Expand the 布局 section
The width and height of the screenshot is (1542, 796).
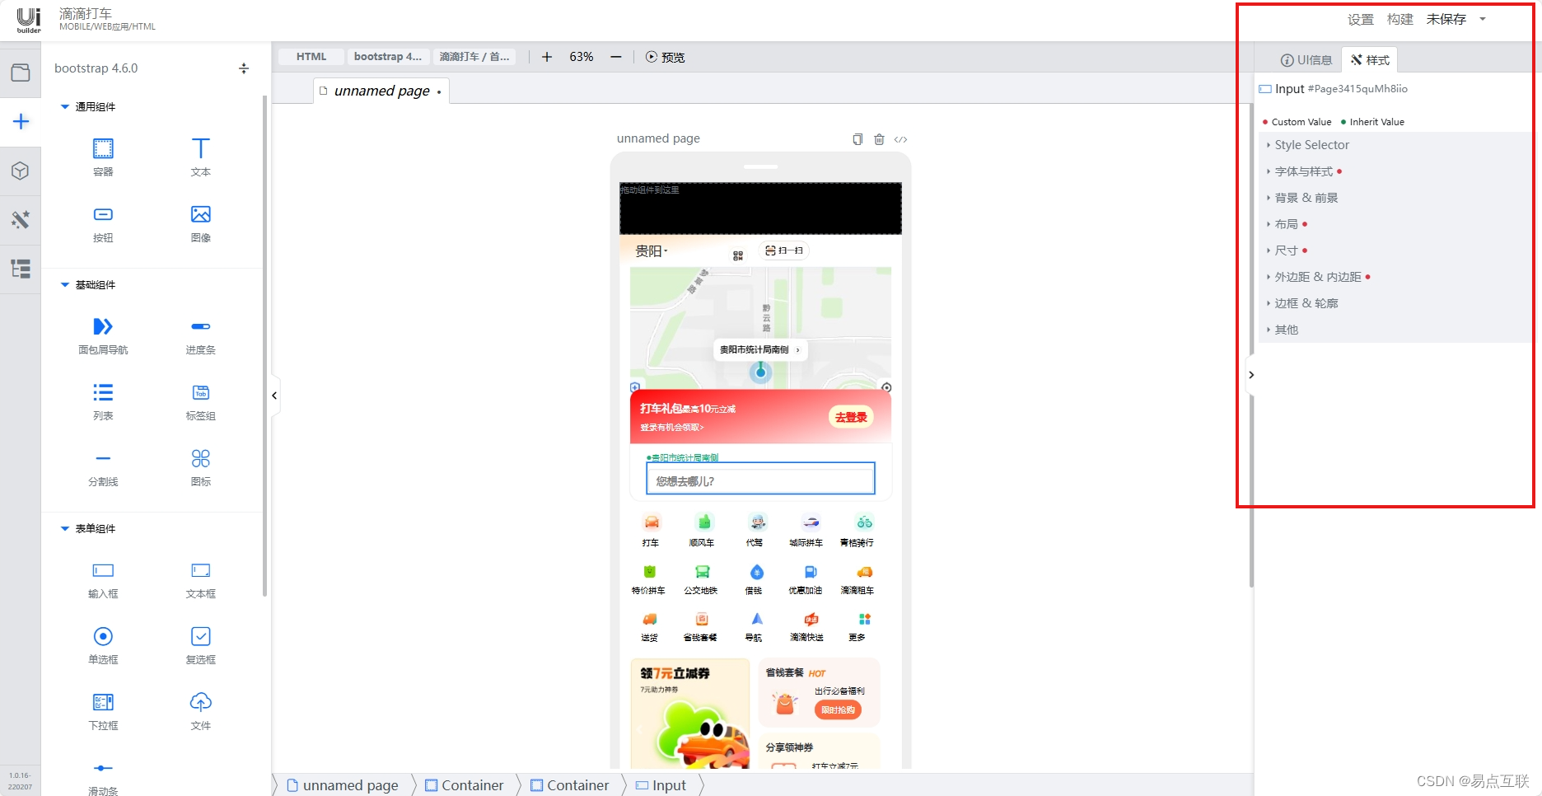[x=1394, y=224]
